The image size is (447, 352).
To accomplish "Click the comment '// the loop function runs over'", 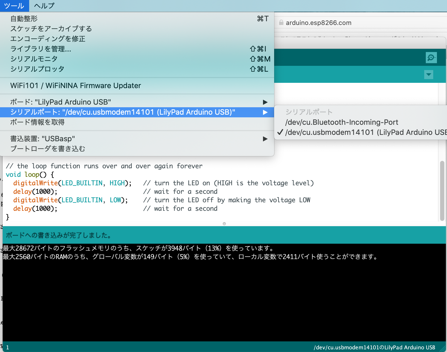I will click(x=104, y=166).
